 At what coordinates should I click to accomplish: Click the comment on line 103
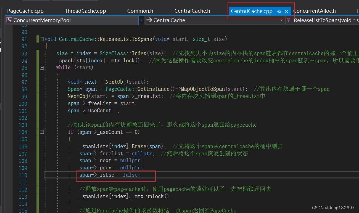click(x=162, y=125)
